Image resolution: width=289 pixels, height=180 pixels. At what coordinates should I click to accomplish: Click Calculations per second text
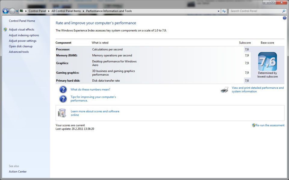107,49
